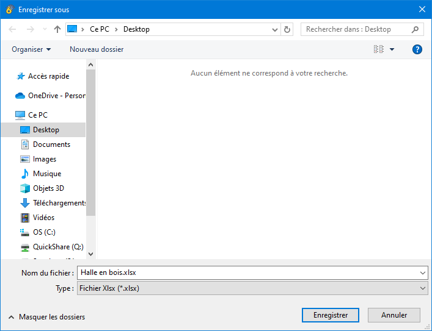Open Téléchargements folder in sidebar

(x=59, y=203)
